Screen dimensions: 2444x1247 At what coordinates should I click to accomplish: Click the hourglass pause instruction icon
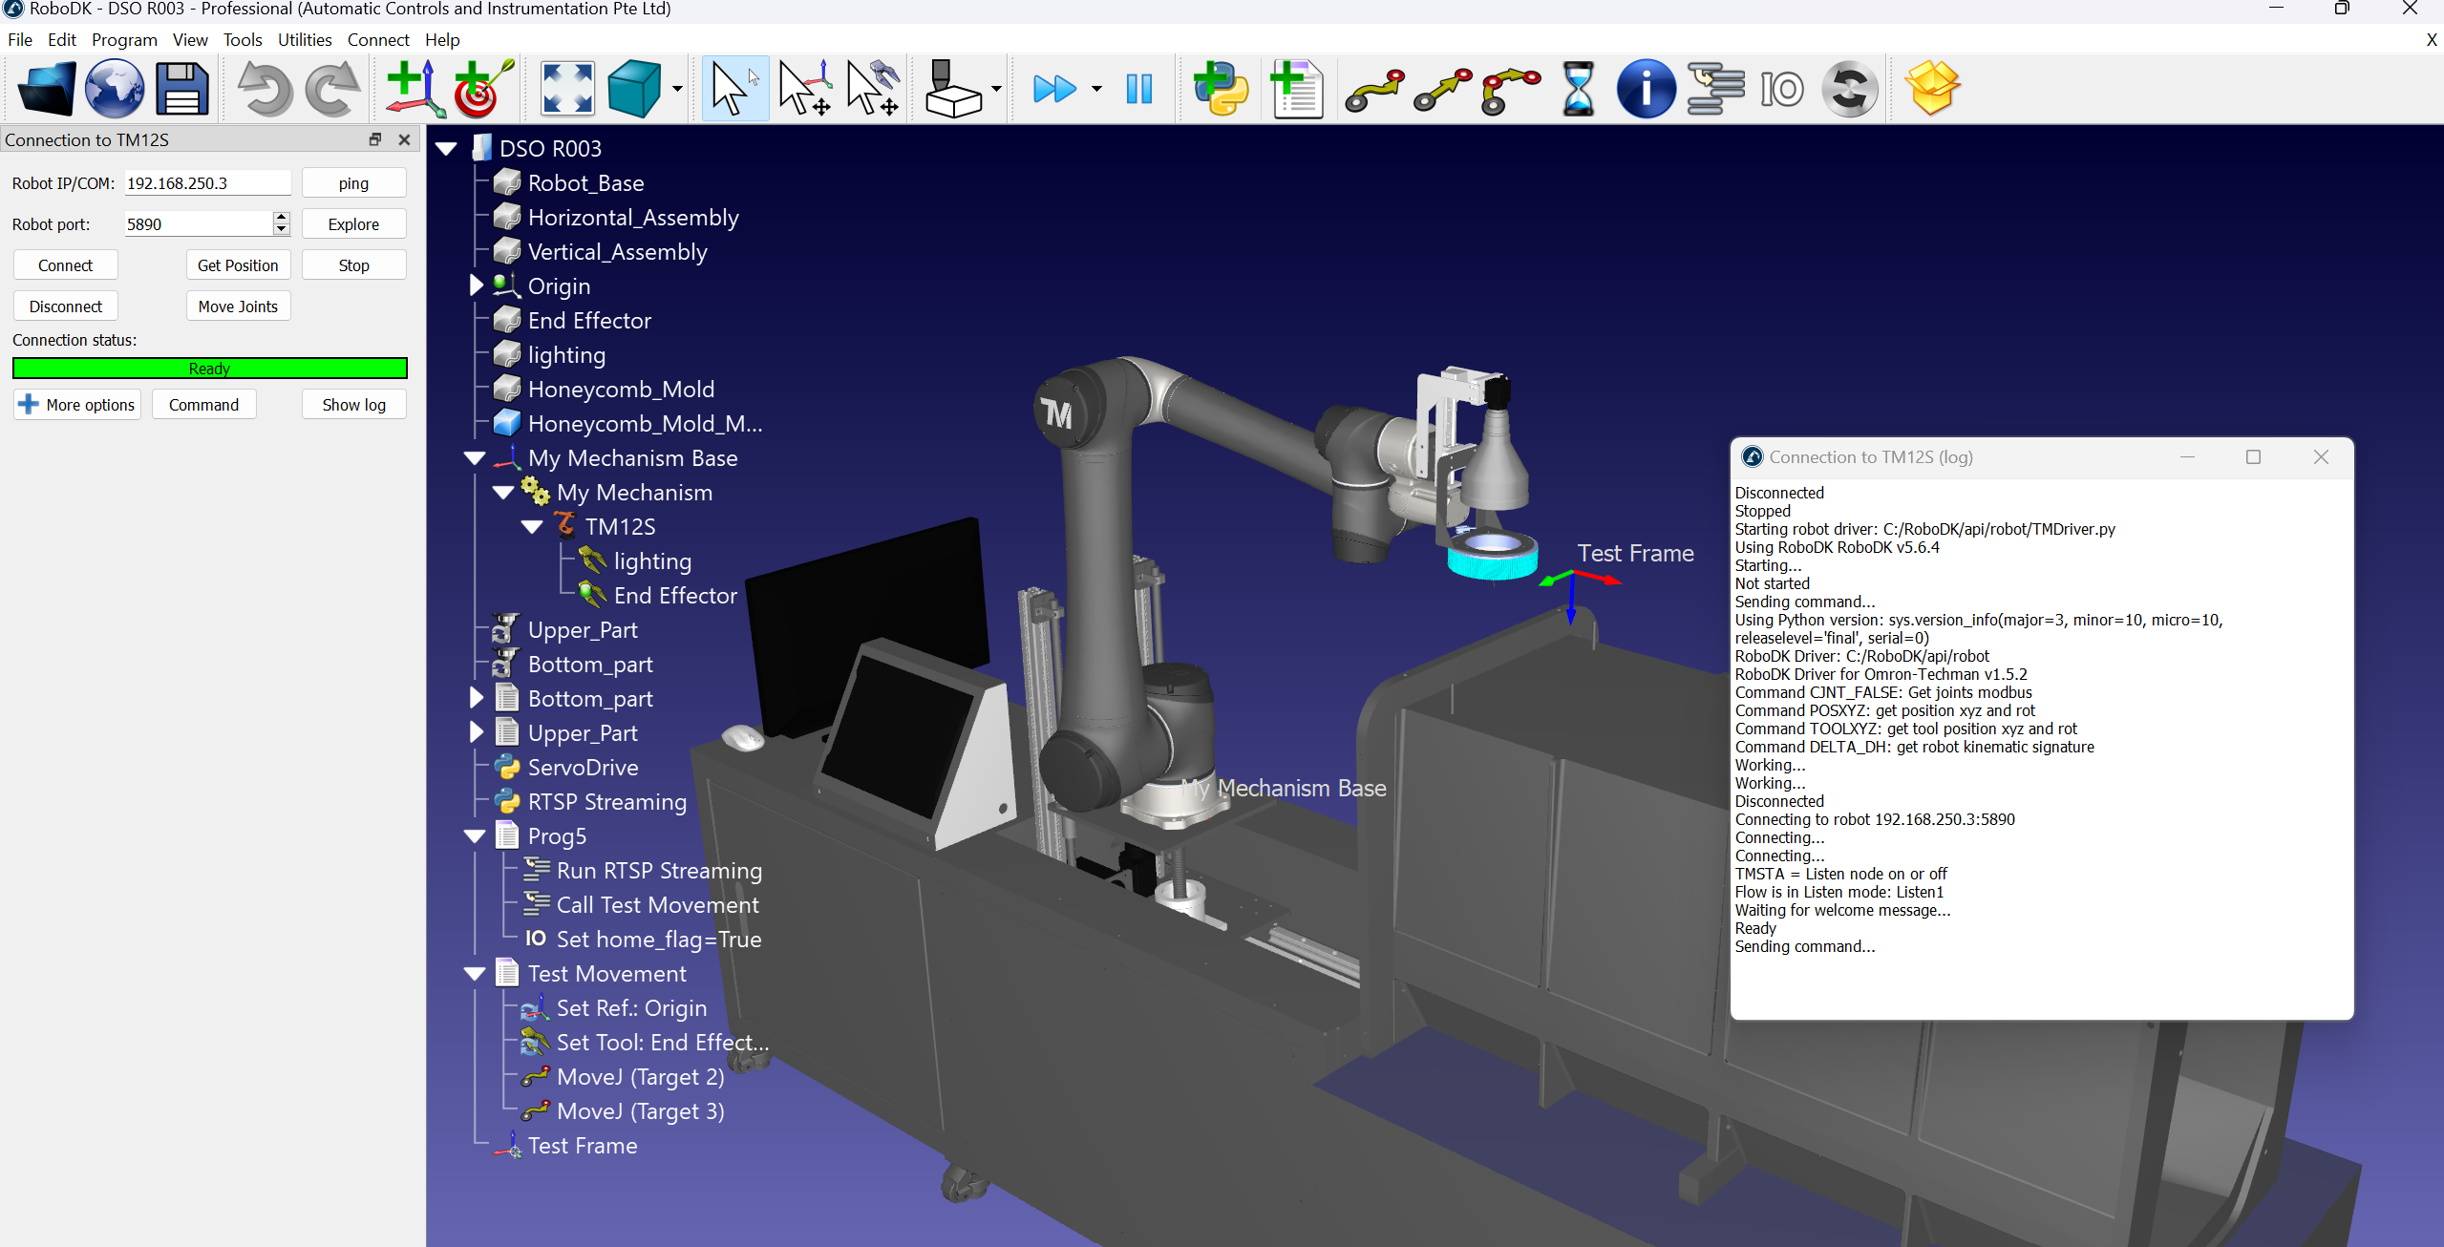point(1578,89)
